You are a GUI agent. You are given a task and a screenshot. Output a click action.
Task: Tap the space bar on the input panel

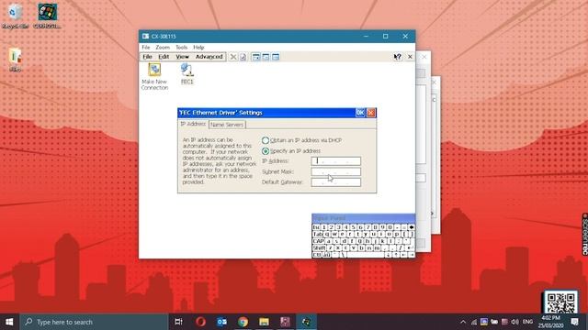pyautogui.click(x=365, y=255)
